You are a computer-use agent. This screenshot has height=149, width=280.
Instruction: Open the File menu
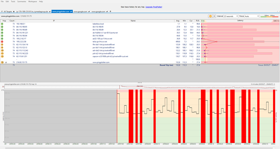pyautogui.click(x=2, y=1)
